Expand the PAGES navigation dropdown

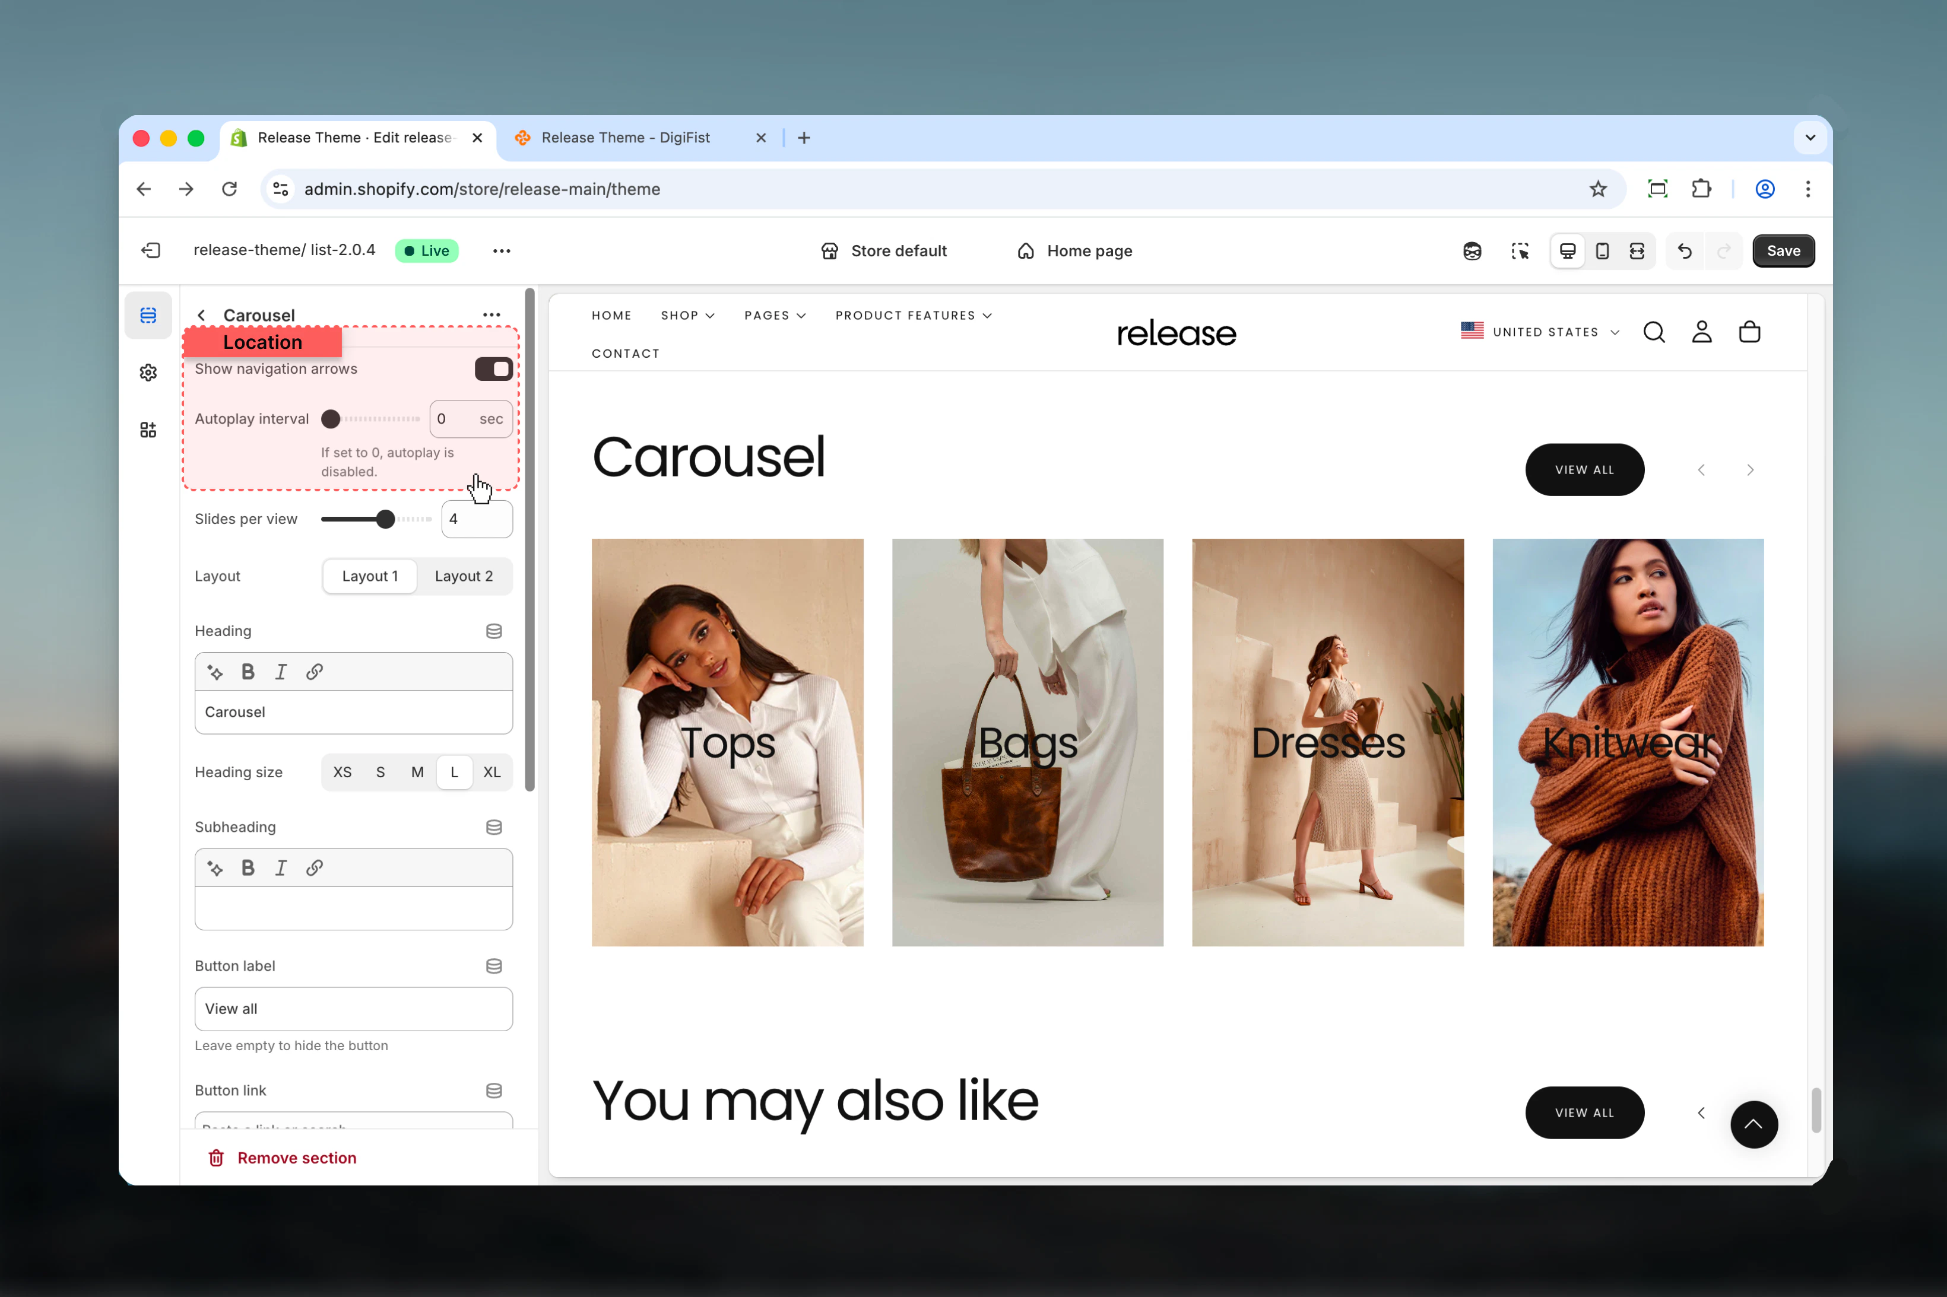(775, 315)
